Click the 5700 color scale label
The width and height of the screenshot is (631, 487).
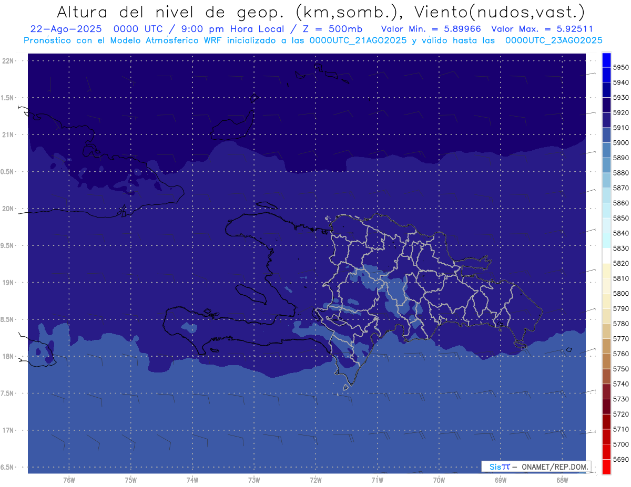620,444
